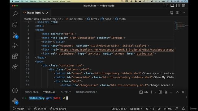Open terminal panel More Actions ellipsis
This screenshot has height=111, width=198.
[172, 92]
